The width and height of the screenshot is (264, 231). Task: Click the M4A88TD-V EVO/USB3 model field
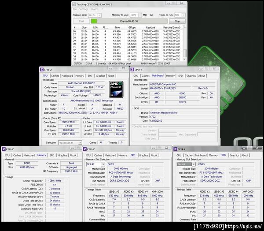170,89
